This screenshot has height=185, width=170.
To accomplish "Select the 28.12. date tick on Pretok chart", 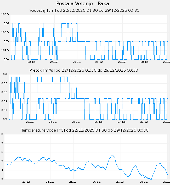I will click(x=144, y=122).
